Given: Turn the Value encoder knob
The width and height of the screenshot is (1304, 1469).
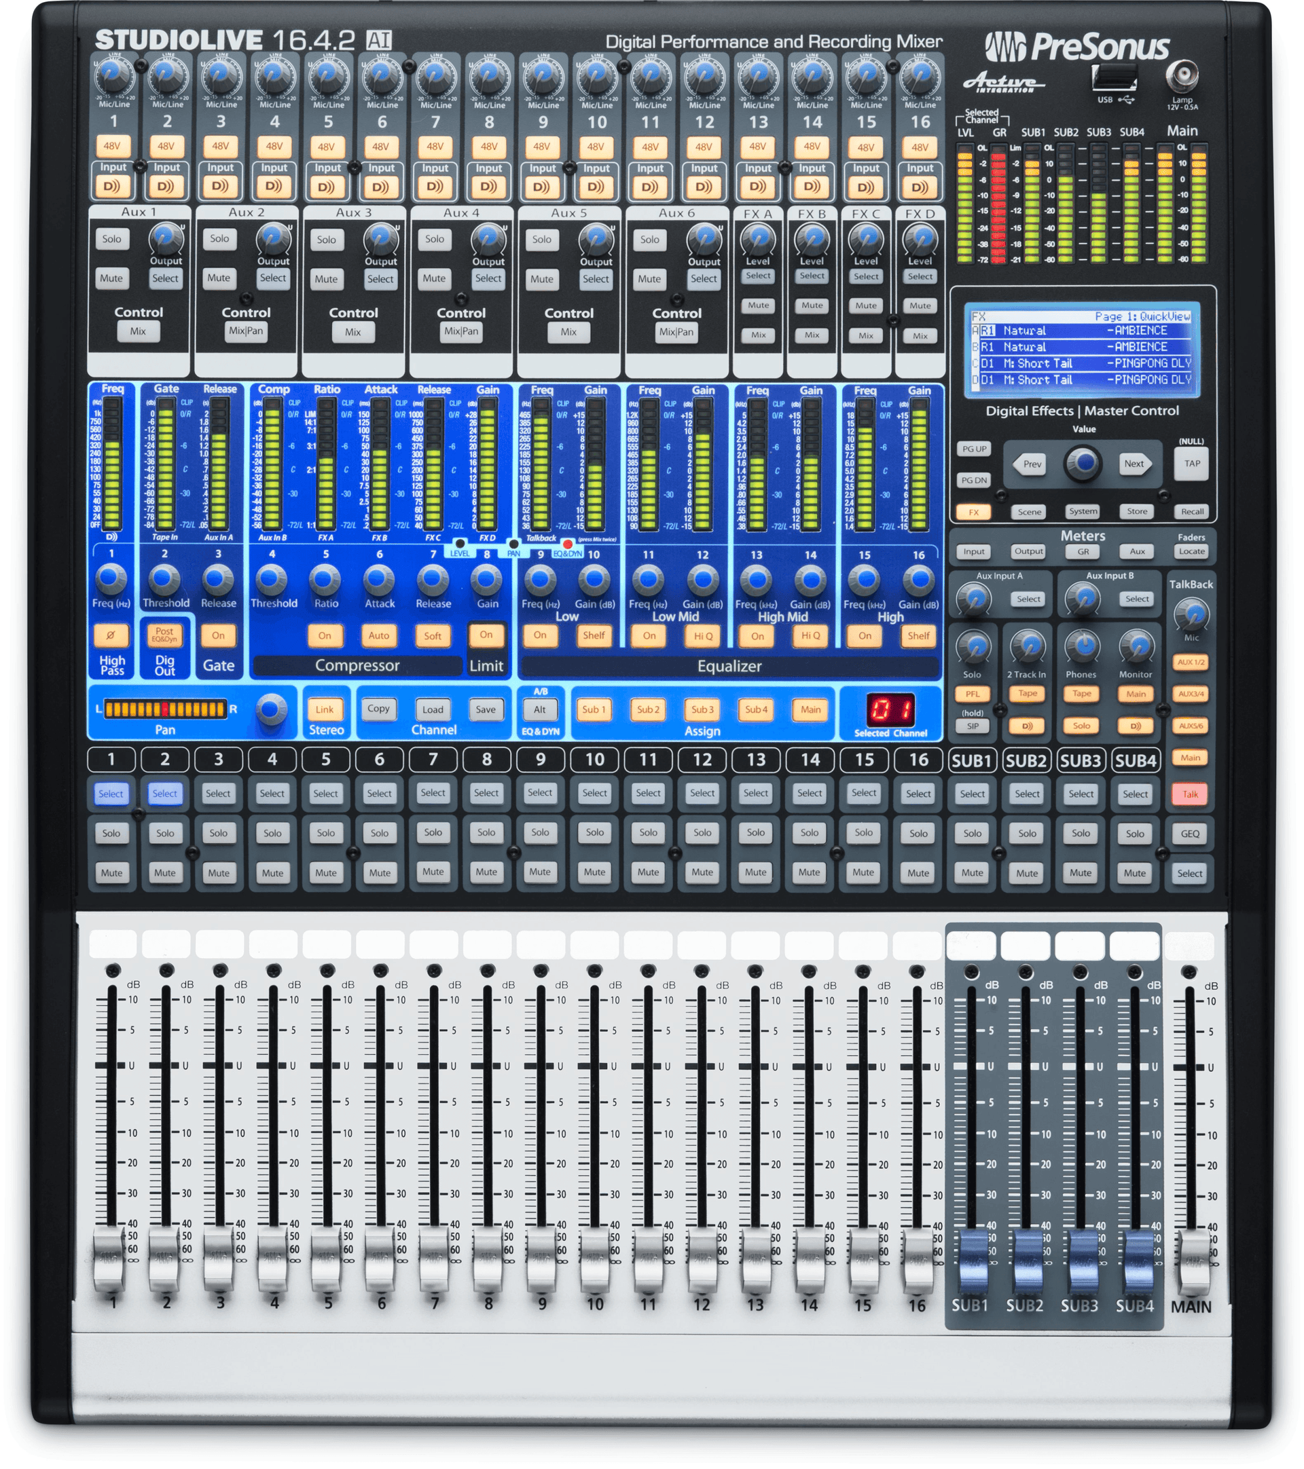Looking at the screenshot, I should [x=1083, y=463].
